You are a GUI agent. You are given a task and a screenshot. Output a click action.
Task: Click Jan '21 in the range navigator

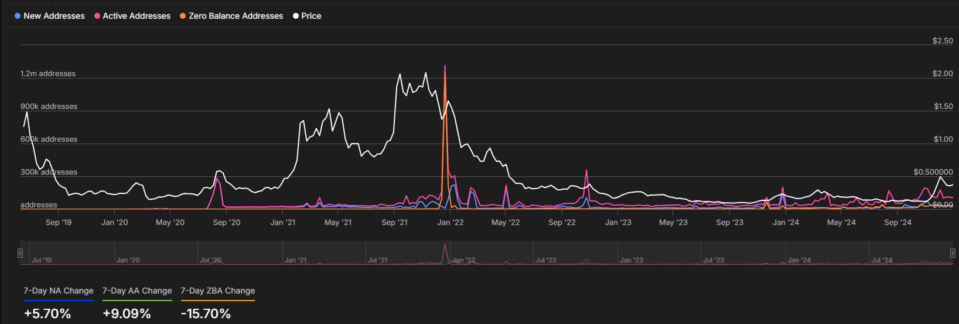[295, 260]
